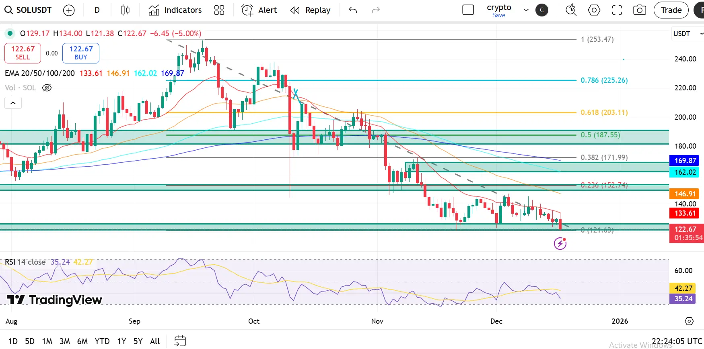Screen dimensions: 704x349
Task: Click the market status green dot
Action: (x=10, y=33)
